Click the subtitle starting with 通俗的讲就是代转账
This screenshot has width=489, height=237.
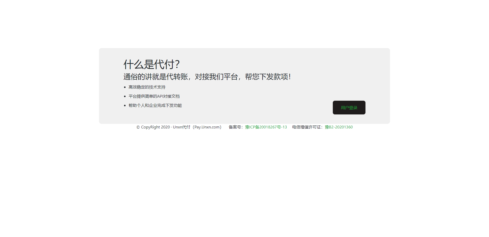pyautogui.click(x=207, y=77)
